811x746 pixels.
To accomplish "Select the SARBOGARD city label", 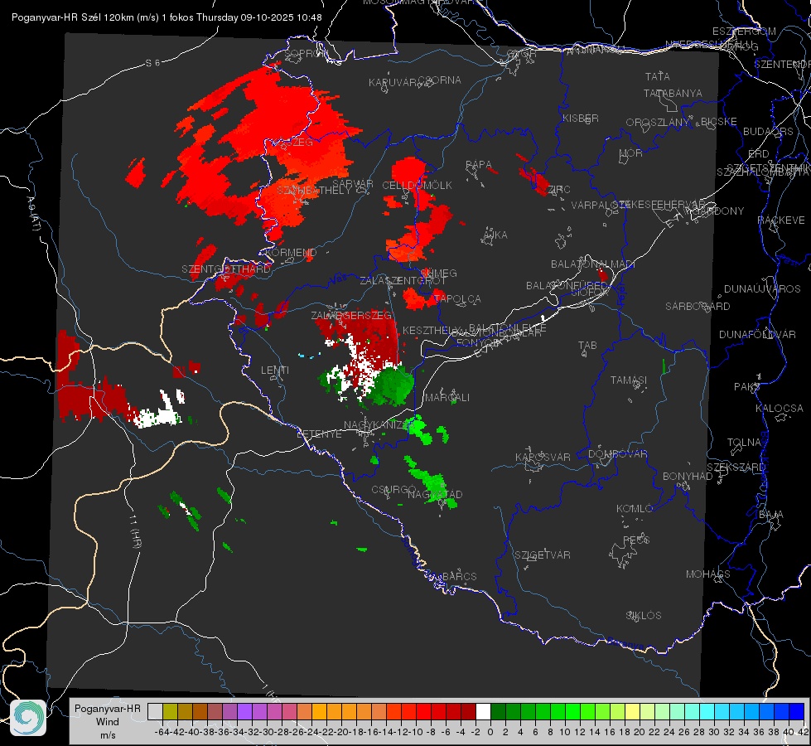I will [x=698, y=307].
